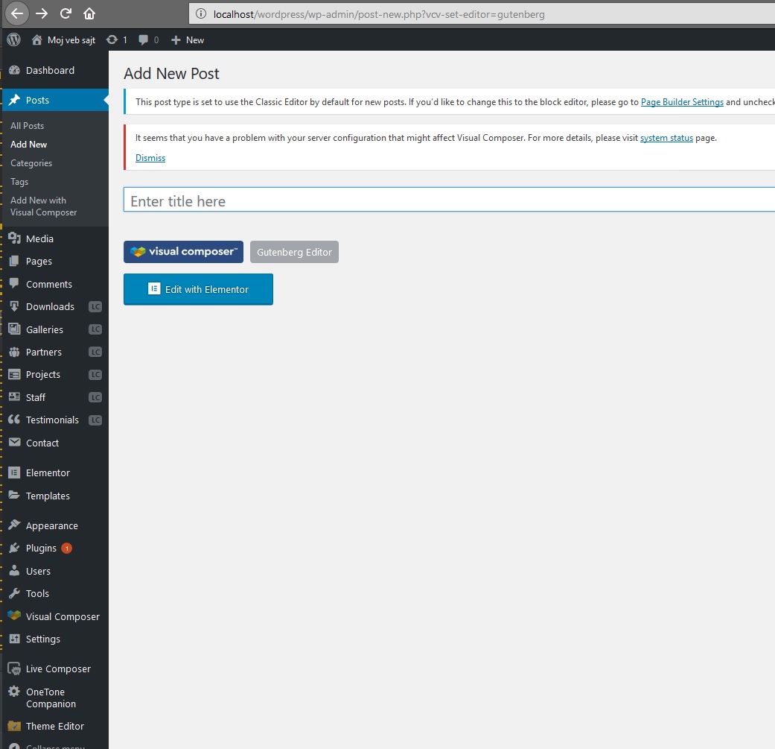Open the Settings sidebar menu
The width and height of the screenshot is (775, 749).
click(42, 639)
